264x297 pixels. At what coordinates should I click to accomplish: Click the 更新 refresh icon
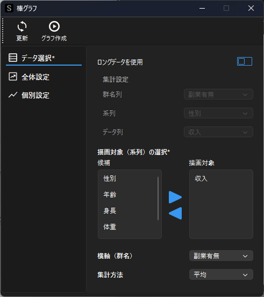click(22, 26)
